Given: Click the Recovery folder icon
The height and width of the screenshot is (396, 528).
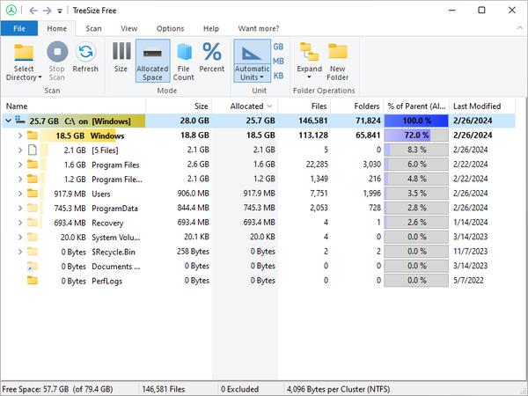Looking at the screenshot, I should coord(33,222).
